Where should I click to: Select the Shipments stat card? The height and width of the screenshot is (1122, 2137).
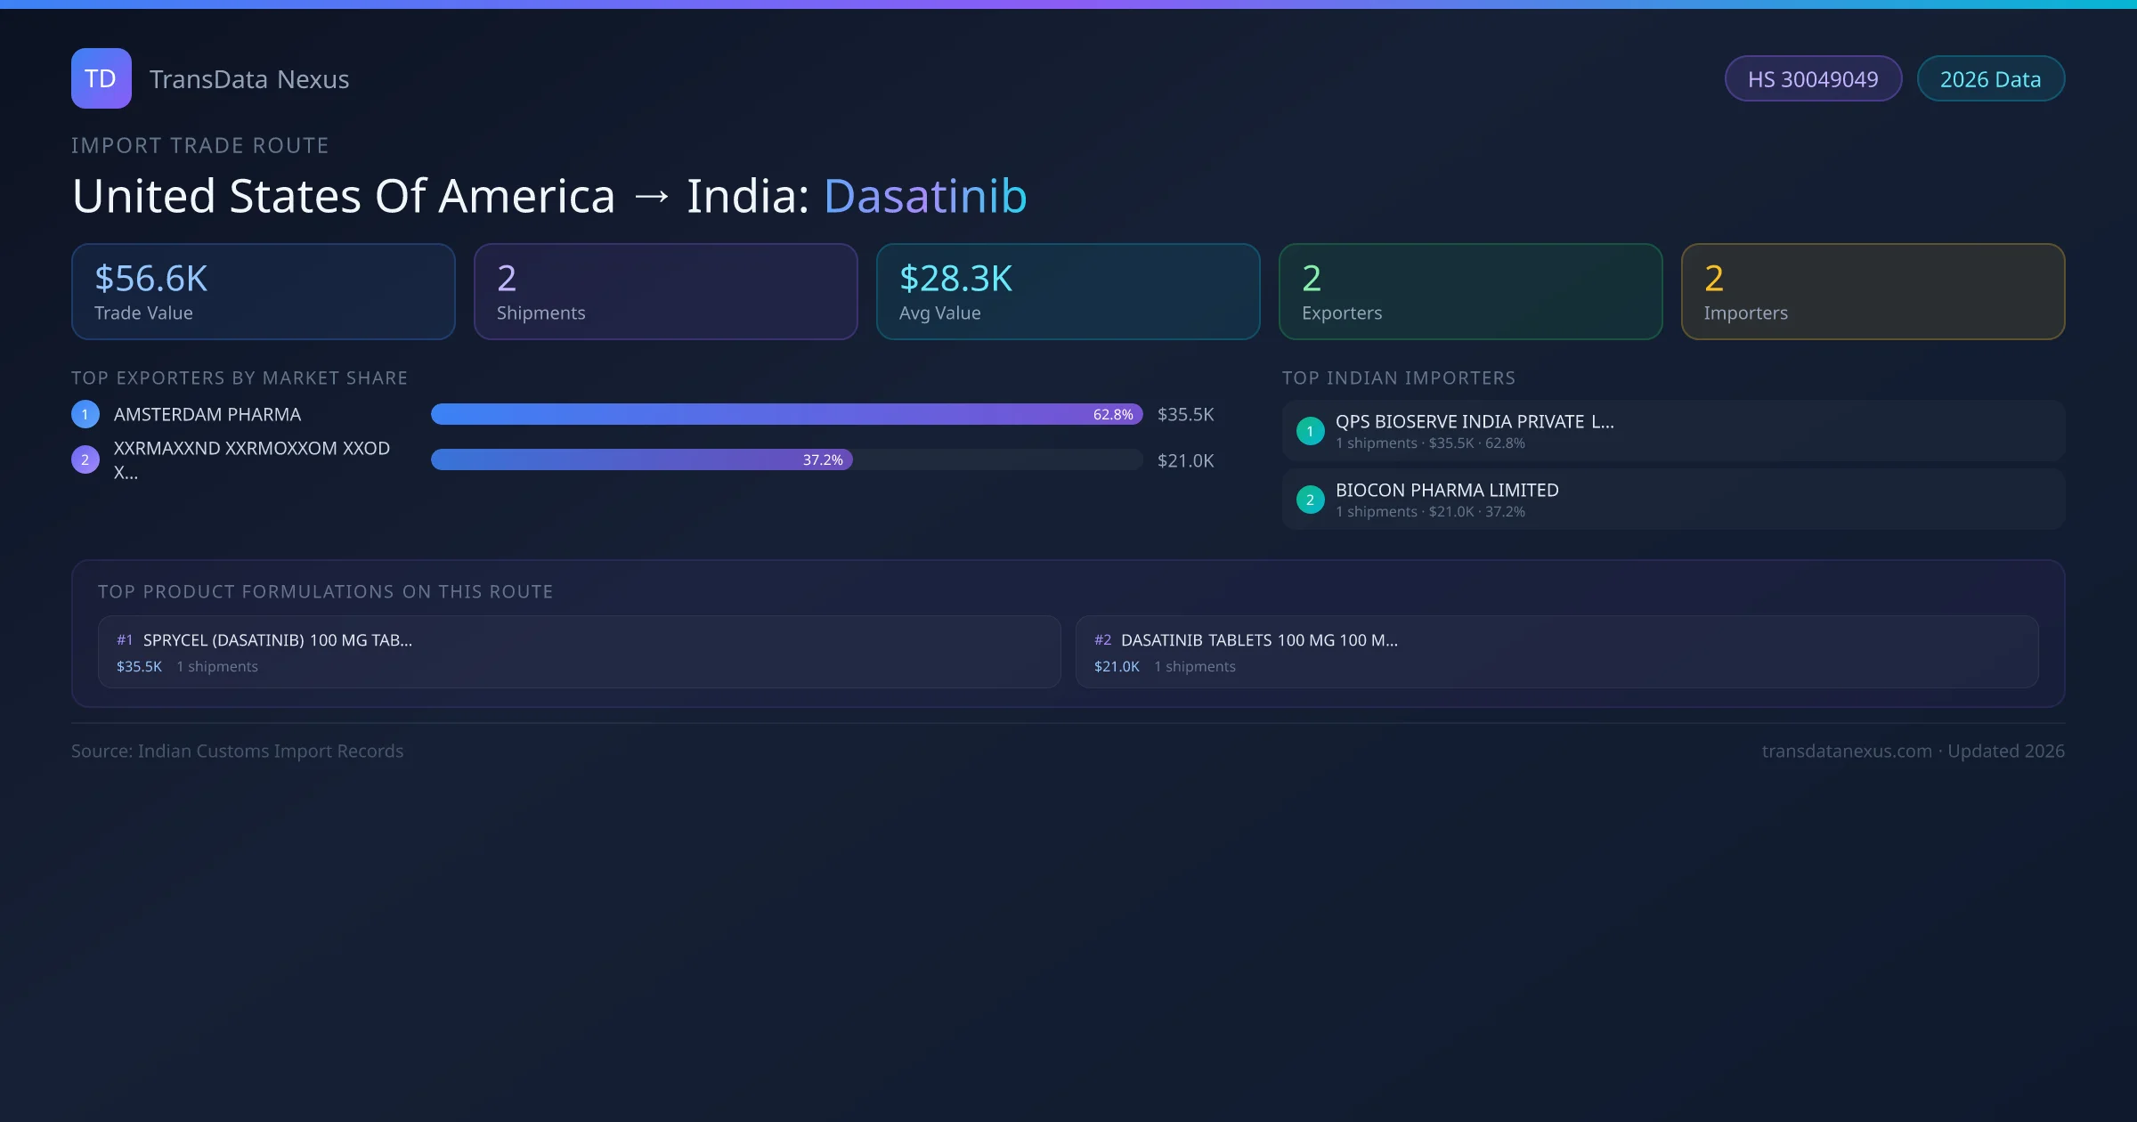pyautogui.click(x=665, y=291)
